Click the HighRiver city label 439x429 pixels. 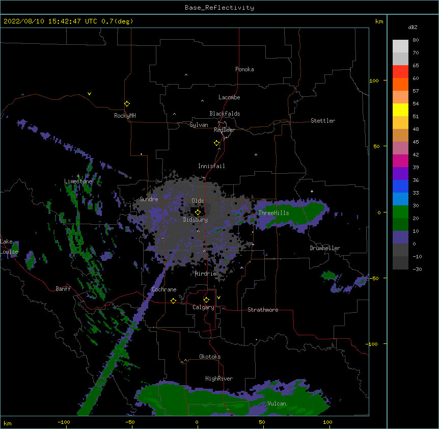pos(219,379)
